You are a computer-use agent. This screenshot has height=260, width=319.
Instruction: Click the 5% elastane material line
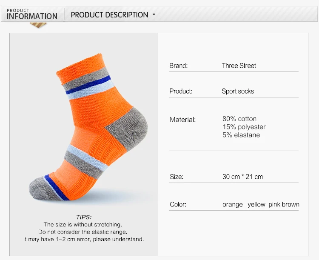tap(241, 135)
